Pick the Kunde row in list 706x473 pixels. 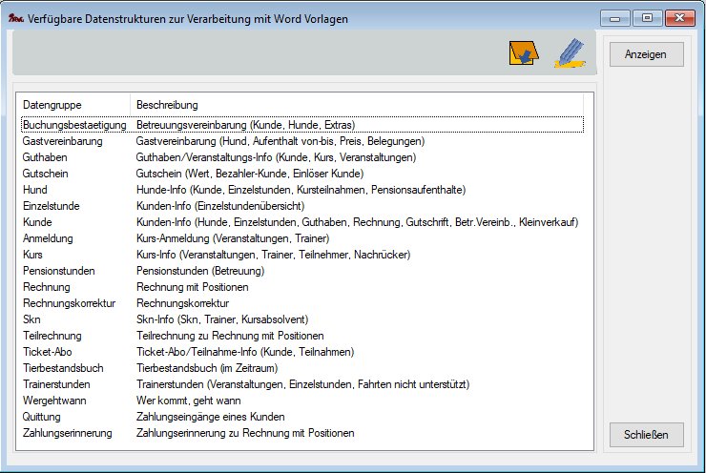[38, 222]
